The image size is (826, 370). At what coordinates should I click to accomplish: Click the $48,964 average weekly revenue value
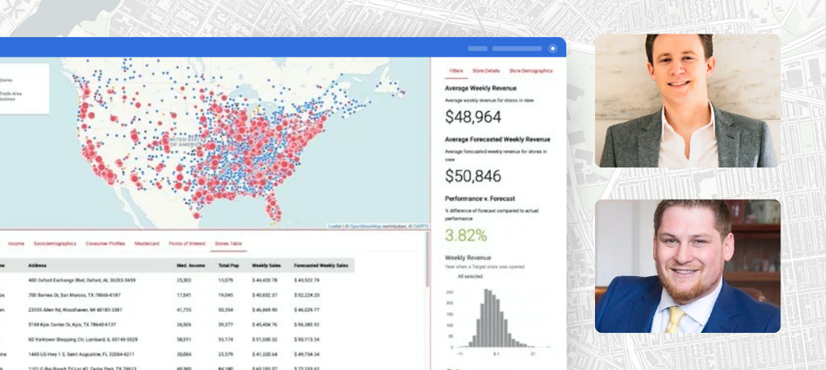[x=472, y=116]
